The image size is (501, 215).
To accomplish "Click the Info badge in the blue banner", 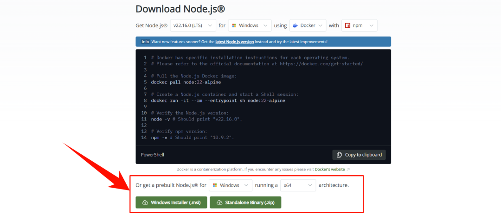I will (145, 42).
